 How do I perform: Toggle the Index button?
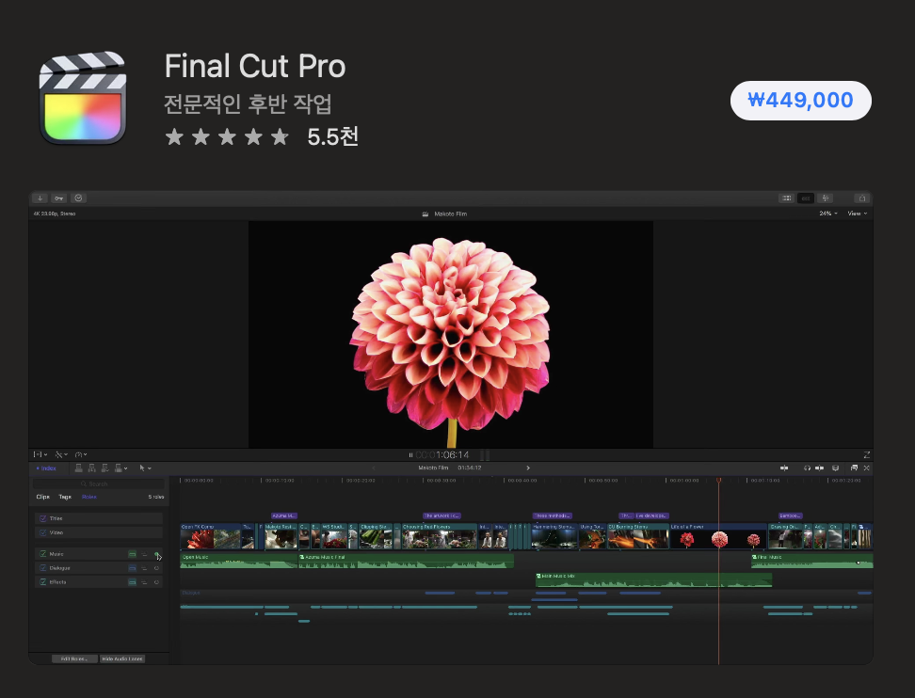click(47, 468)
